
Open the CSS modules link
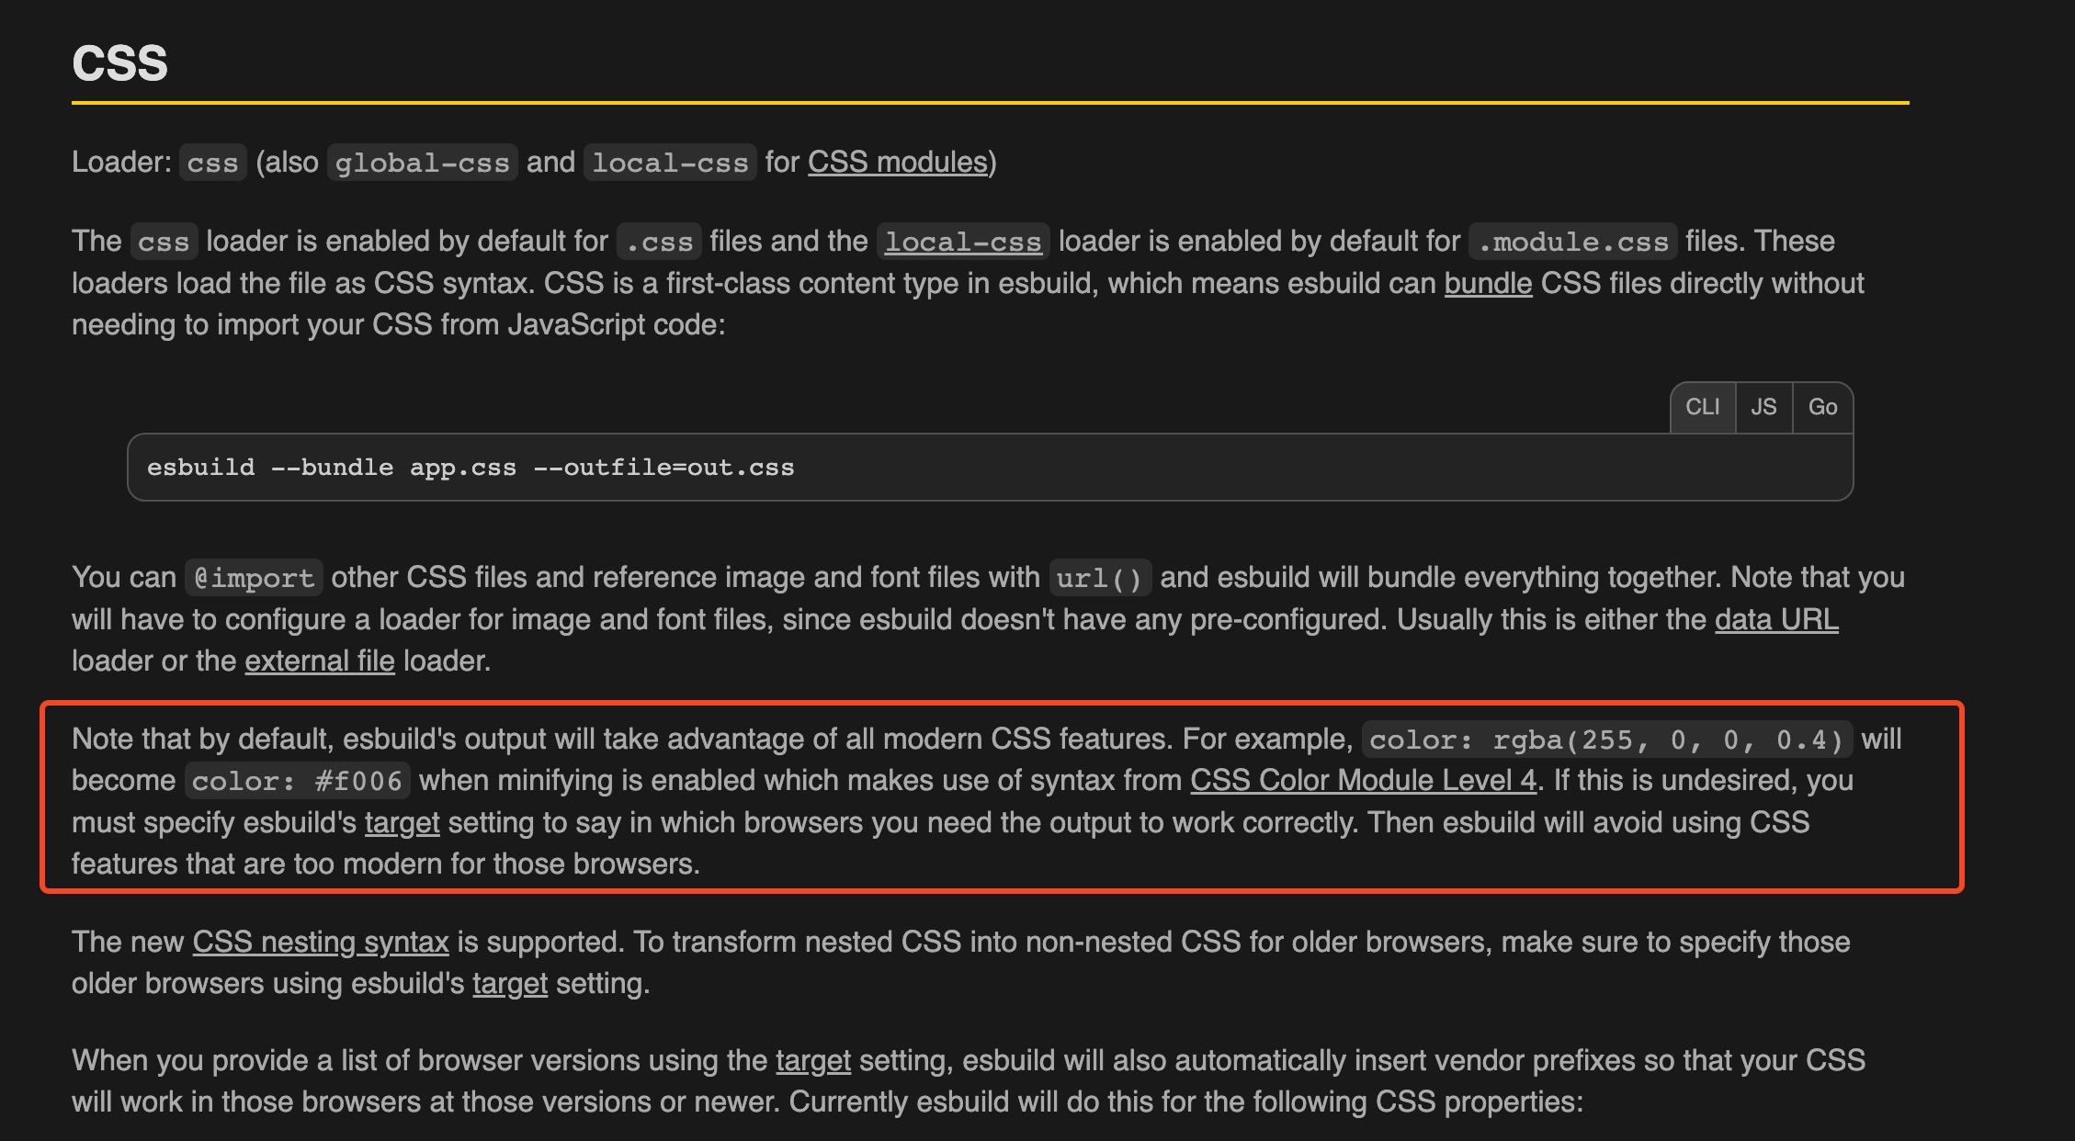(x=896, y=162)
